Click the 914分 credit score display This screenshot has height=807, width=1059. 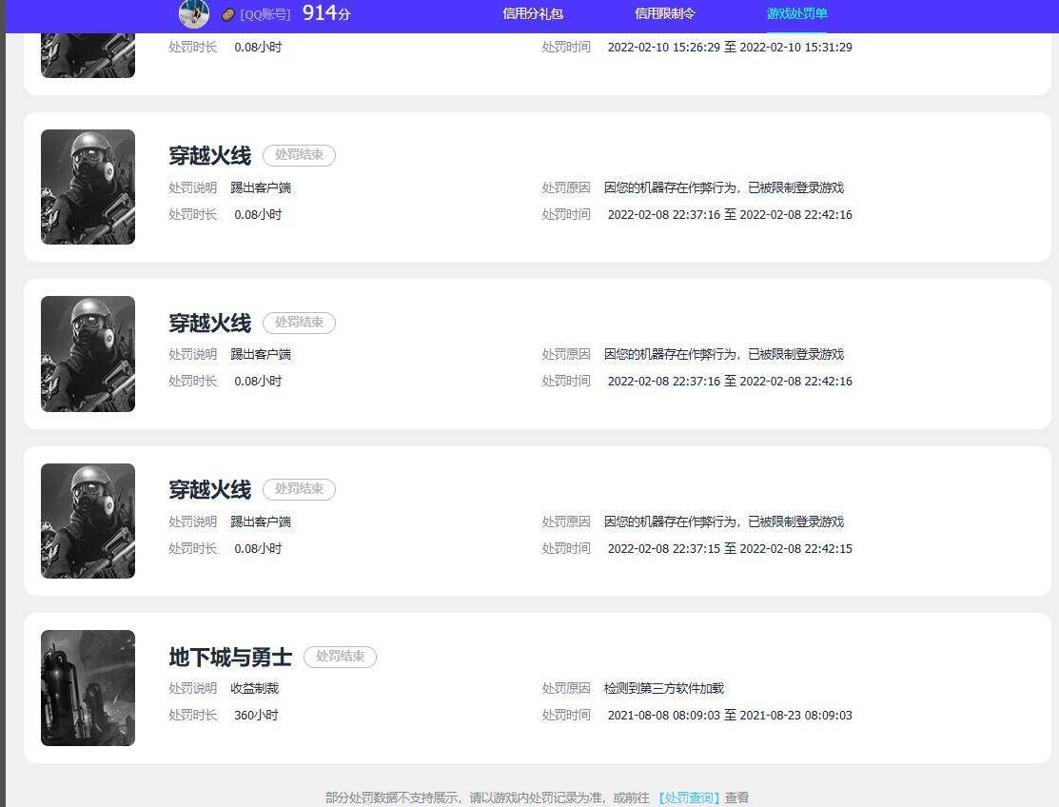tap(324, 14)
